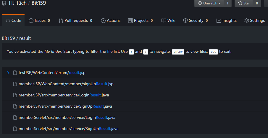Open the Security tab
The width and height of the screenshot is (268, 138).
(x=196, y=20)
